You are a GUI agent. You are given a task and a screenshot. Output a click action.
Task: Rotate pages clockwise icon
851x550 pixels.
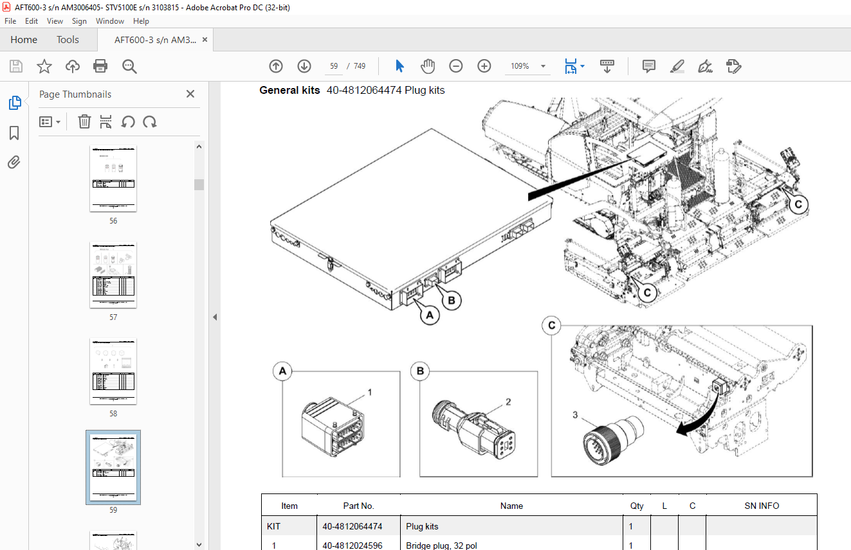[x=150, y=121]
